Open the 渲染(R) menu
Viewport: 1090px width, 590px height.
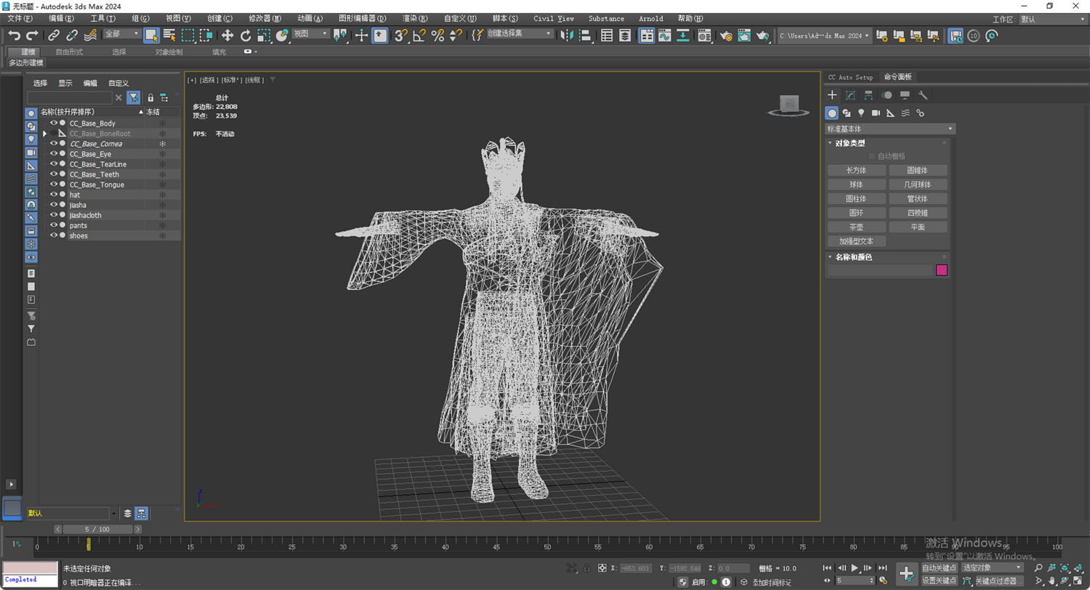(416, 18)
